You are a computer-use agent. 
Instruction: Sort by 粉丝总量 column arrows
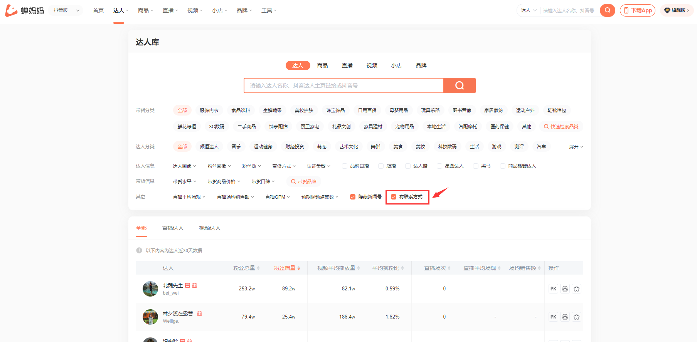pyautogui.click(x=258, y=268)
